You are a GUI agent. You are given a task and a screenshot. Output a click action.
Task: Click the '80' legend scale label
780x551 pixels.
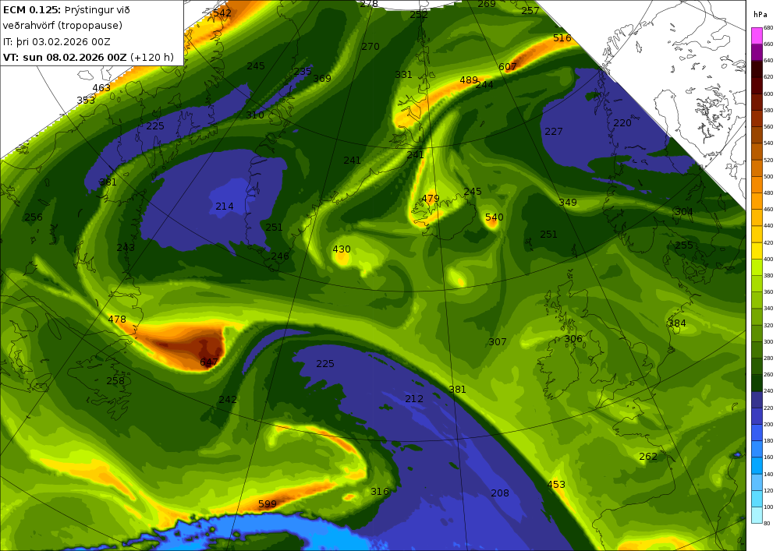767,523
